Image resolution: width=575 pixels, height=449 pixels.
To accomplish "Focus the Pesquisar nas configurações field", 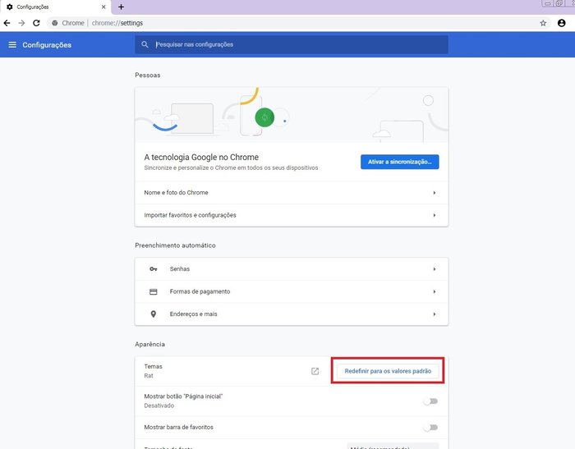I will [x=292, y=44].
